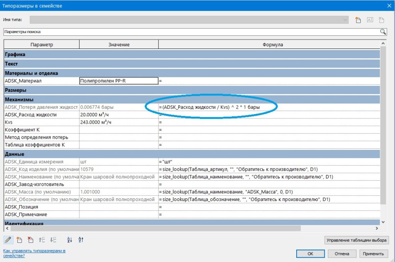Select the Edit parameter pencil icon
The image size is (395, 262).
[8, 240]
